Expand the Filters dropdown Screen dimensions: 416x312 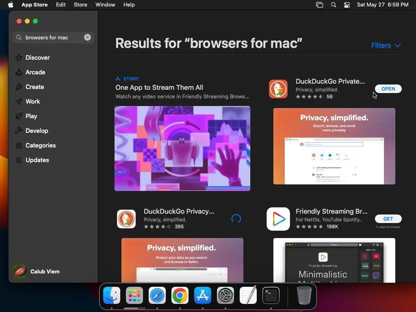point(386,45)
